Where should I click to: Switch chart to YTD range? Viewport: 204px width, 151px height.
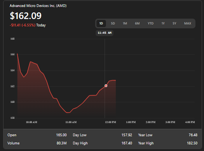click(x=150, y=24)
